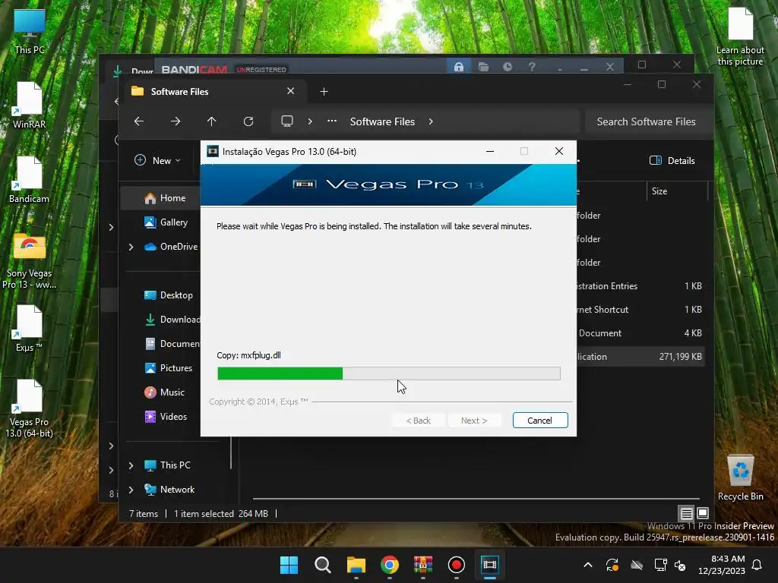Switch to large thumbnails view
Image resolution: width=778 pixels, height=583 pixels.
[x=703, y=514]
